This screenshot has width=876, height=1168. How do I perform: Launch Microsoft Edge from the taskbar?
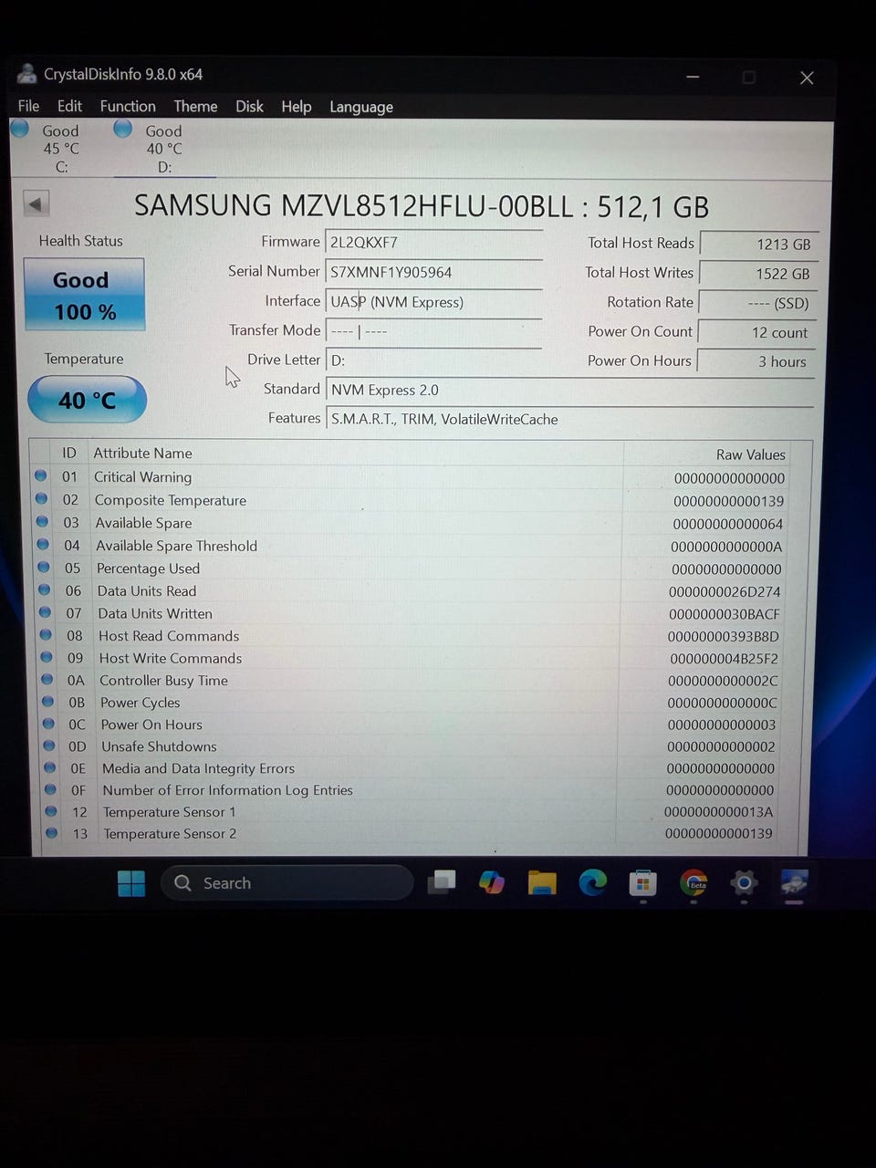click(x=592, y=882)
